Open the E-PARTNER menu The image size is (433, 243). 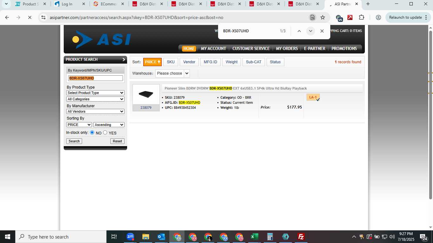[314, 48]
